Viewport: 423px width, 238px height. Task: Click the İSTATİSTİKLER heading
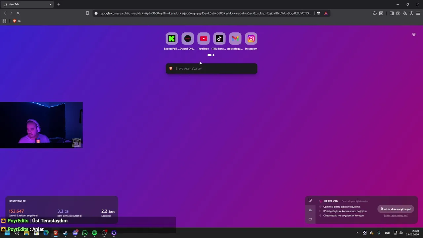(x=17, y=201)
